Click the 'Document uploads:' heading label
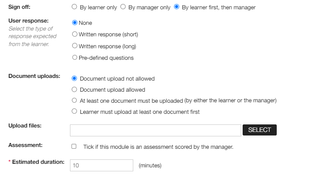The image size is (321, 174). pyautogui.click(x=34, y=76)
